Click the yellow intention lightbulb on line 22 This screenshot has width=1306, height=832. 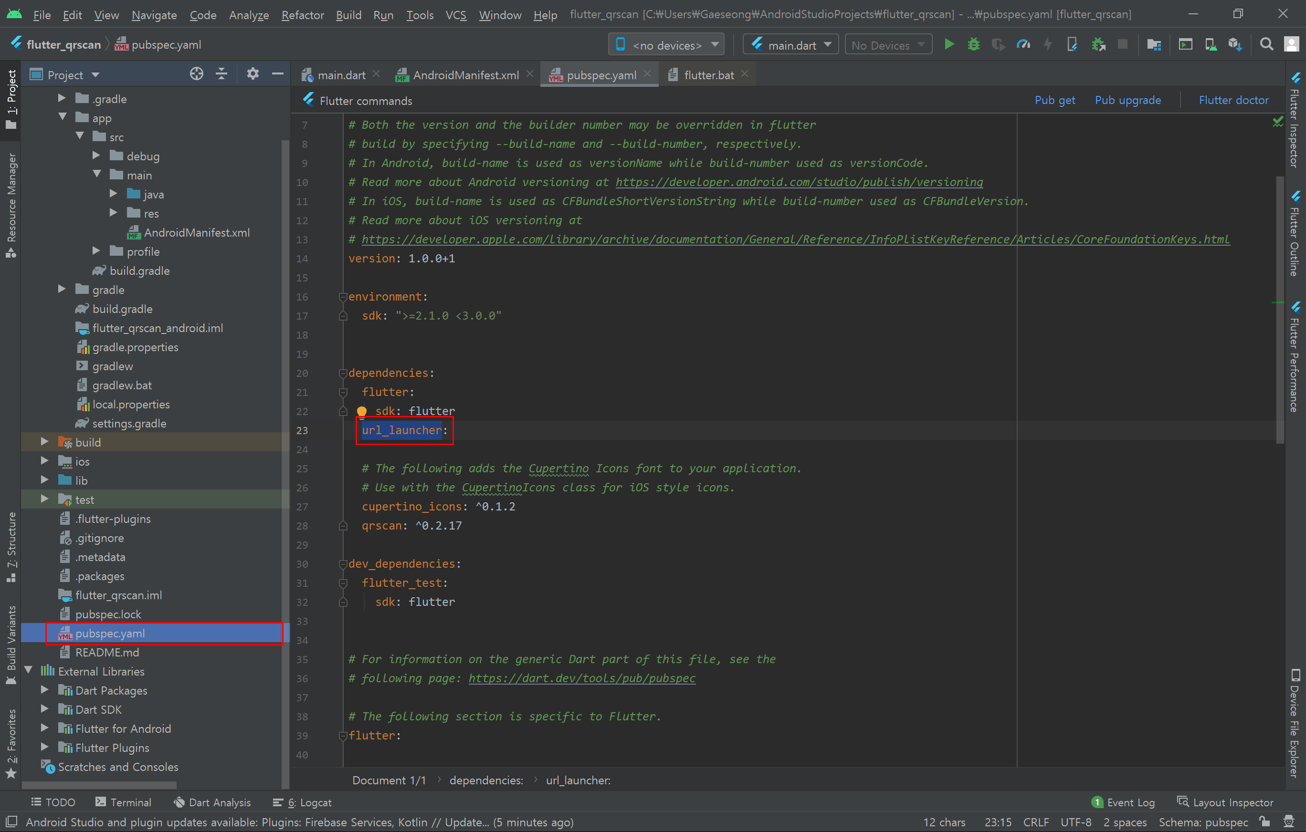(362, 411)
